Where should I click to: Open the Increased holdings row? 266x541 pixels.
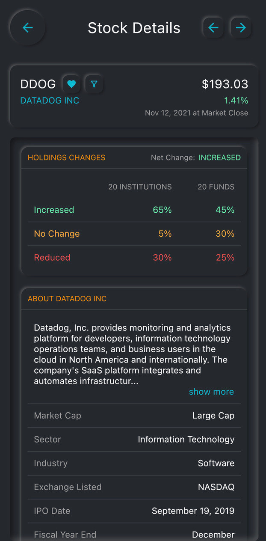coord(134,210)
